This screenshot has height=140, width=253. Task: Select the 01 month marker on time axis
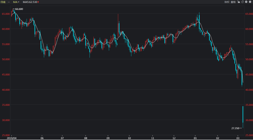[195, 137]
